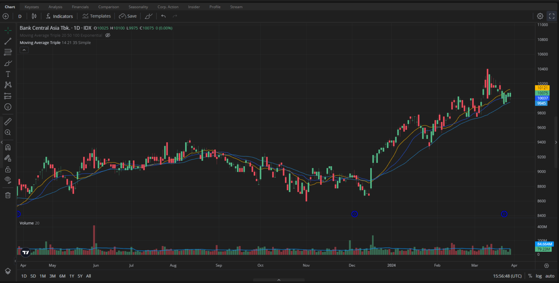The image size is (559, 283).
Task: Click the Volume 20 indicator label
Action: (29, 223)
